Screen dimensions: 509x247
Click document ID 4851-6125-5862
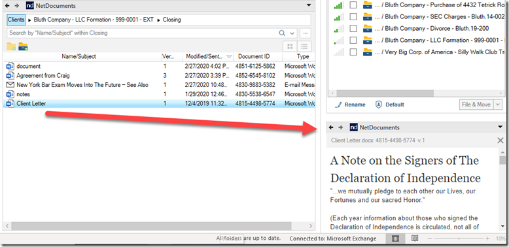(255, 66)
